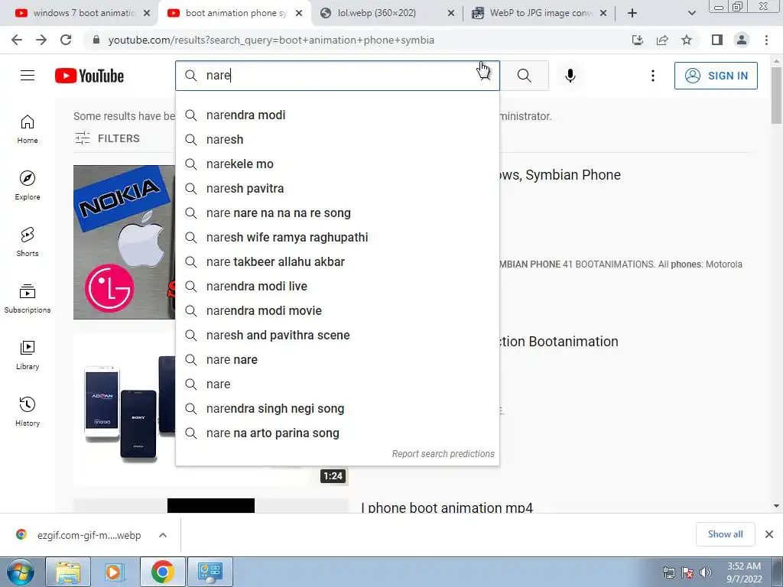Select suggestion nare na arto parina song
This screenshot has height=587, width=783.
point(337,433)
